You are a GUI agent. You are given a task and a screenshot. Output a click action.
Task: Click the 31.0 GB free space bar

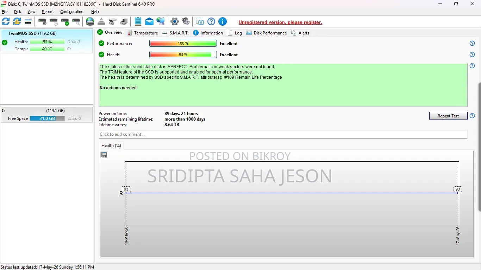pyautogui.click(x=47, y=118)
